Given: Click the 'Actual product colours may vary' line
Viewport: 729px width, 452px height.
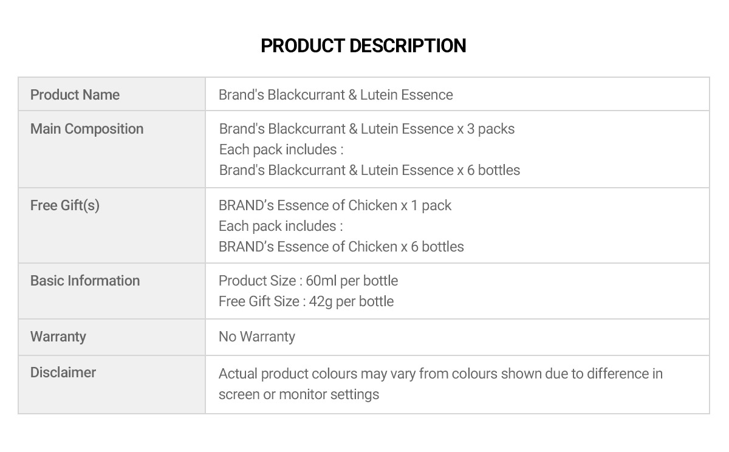Looking at the screenshot, I should click(x=440, y=374).
